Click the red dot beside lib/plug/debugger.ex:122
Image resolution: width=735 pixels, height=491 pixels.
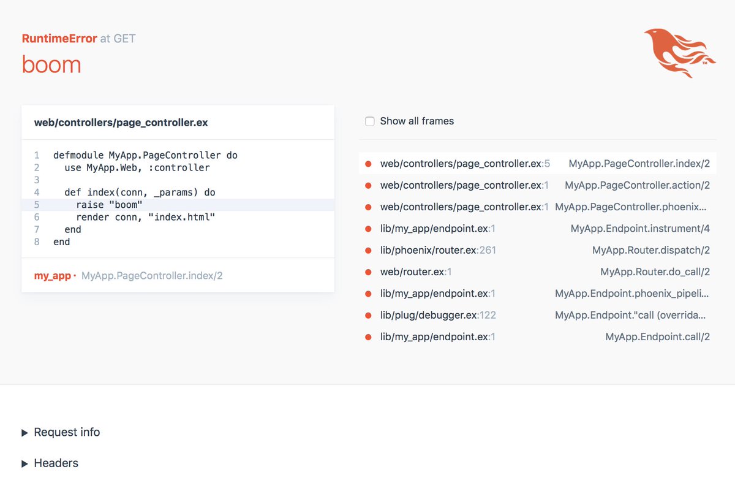367,314
